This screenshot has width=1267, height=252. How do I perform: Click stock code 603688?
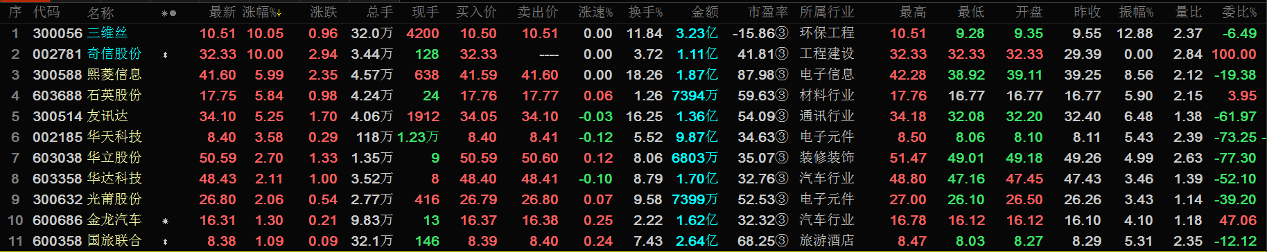click(x=58, y=96)
